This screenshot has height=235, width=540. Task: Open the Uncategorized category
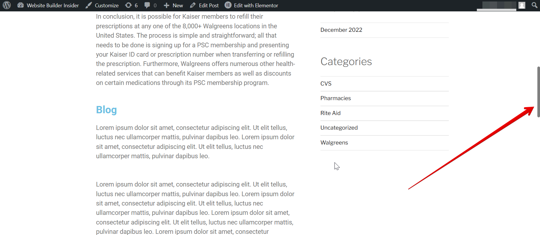click(339, 128)
